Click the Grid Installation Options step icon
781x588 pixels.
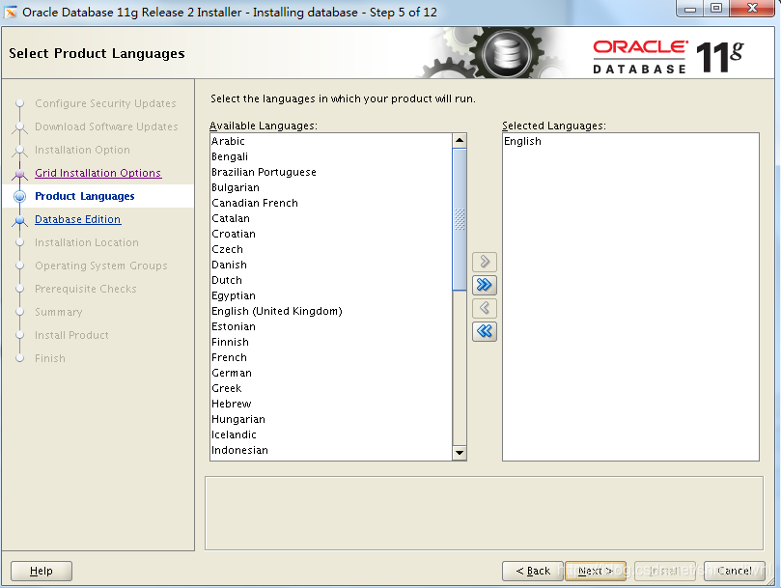click(x=19, y=174)
